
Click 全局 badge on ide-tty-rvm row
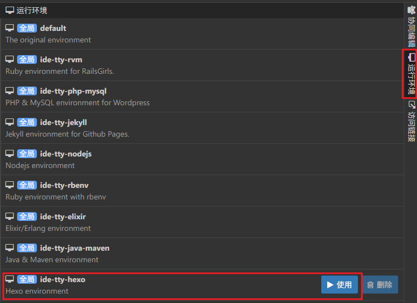pos(27,59)
